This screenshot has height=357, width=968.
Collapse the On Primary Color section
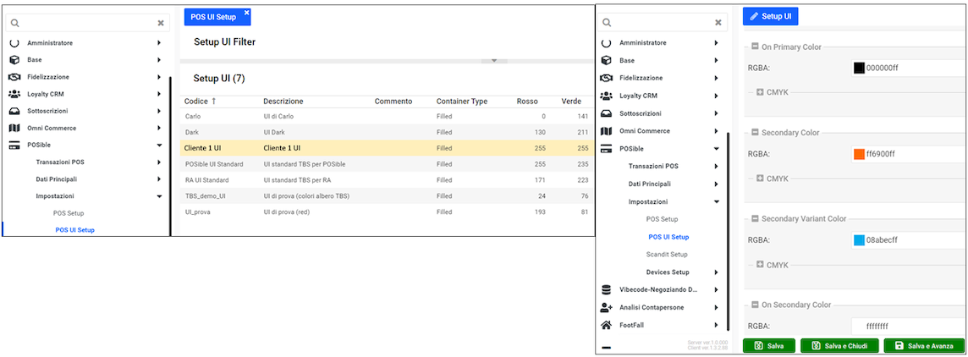tap(754, 47)
